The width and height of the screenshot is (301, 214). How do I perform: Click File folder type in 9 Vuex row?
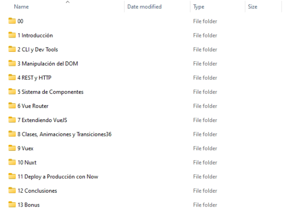click(x=205, y=148)
